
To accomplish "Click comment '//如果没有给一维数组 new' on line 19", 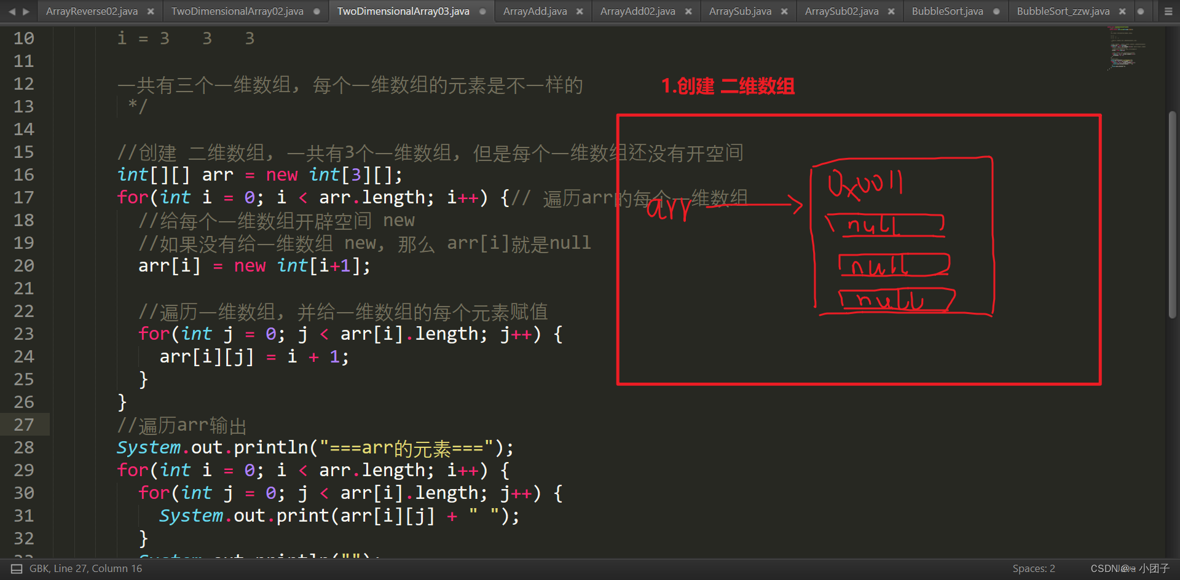I will [364, 243].
